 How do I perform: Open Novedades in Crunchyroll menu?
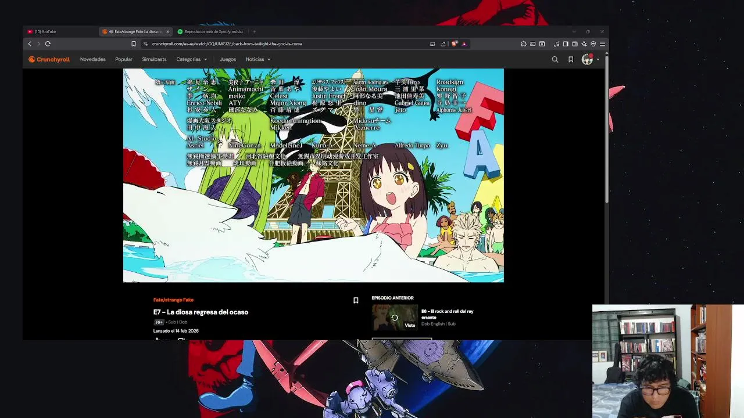(x=93, y=59)
